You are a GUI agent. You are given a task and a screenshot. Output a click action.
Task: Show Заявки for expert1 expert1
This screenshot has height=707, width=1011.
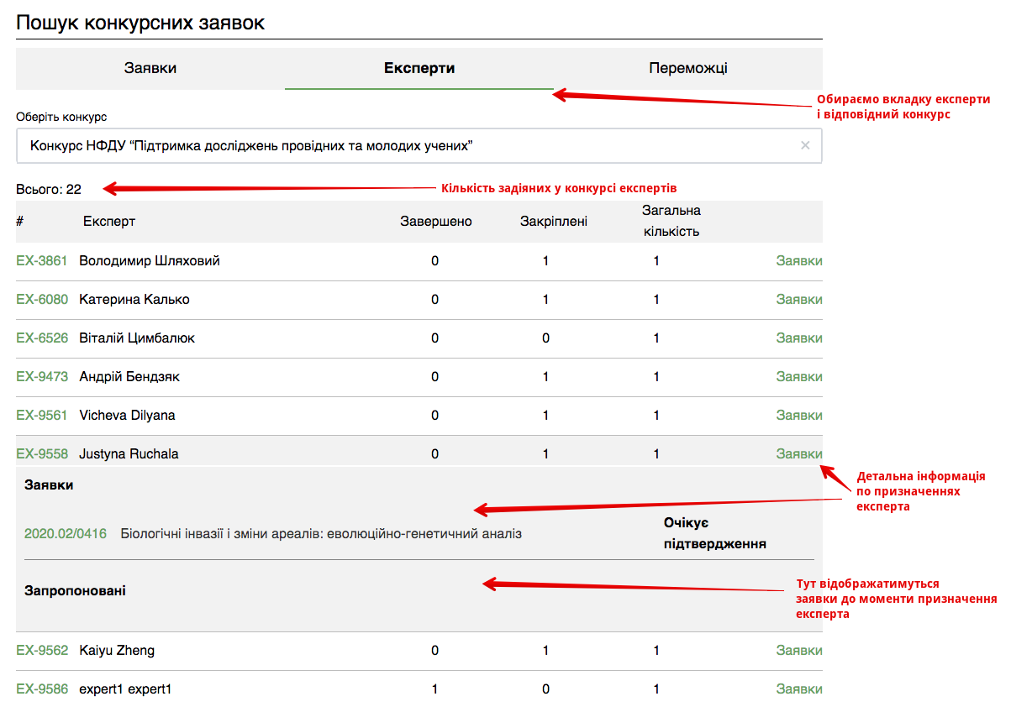click(x=798, y=689)
